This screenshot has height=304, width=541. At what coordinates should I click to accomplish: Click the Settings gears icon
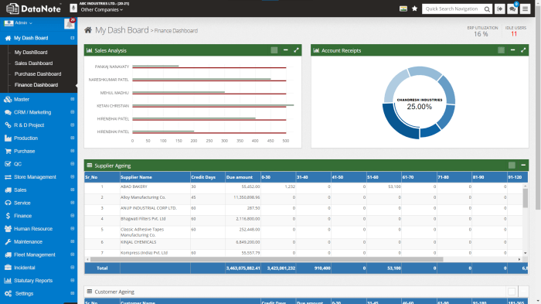pyautogui.click(x=8, y=294)
